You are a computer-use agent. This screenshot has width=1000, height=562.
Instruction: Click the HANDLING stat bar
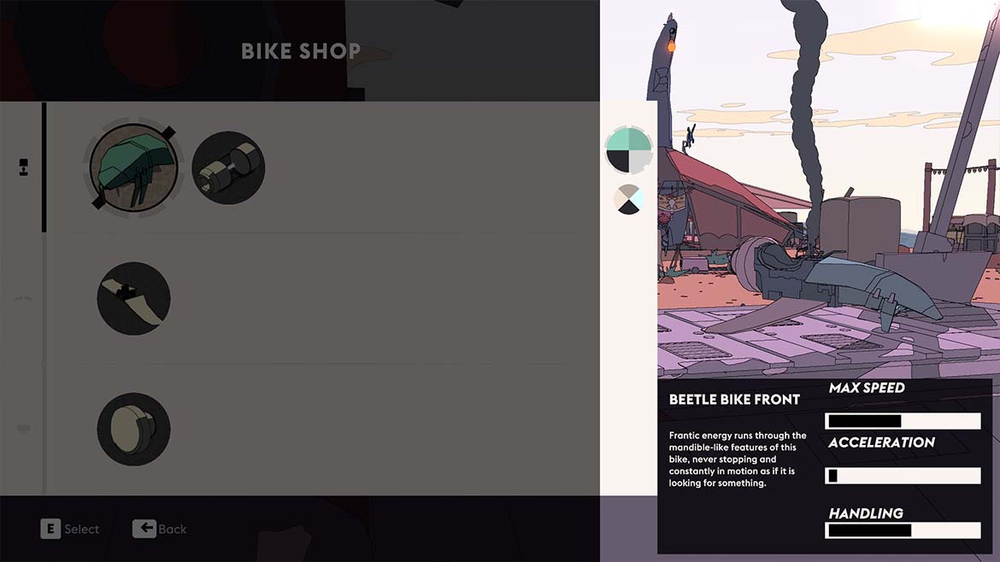coord(903,530)
